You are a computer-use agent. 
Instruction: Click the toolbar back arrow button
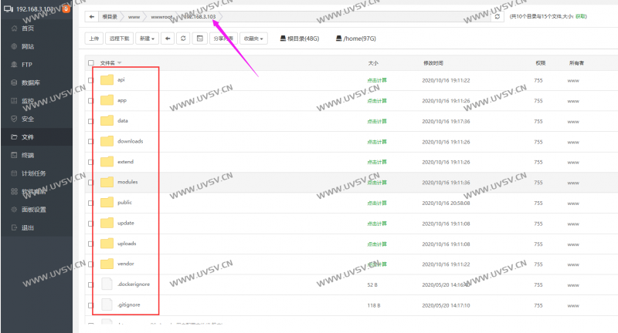coord(168,38)
